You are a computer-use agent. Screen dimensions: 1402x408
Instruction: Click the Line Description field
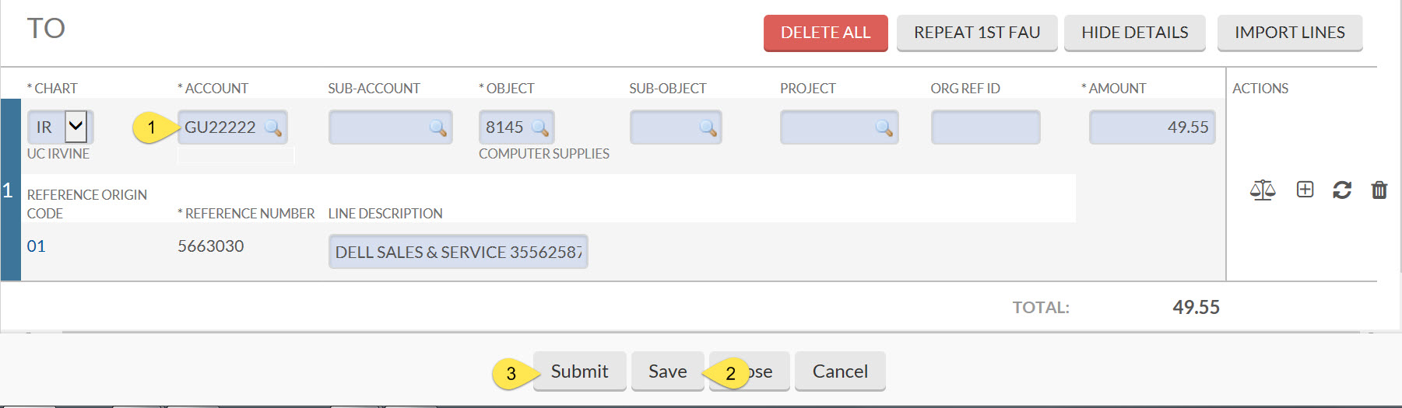(458, 252)
